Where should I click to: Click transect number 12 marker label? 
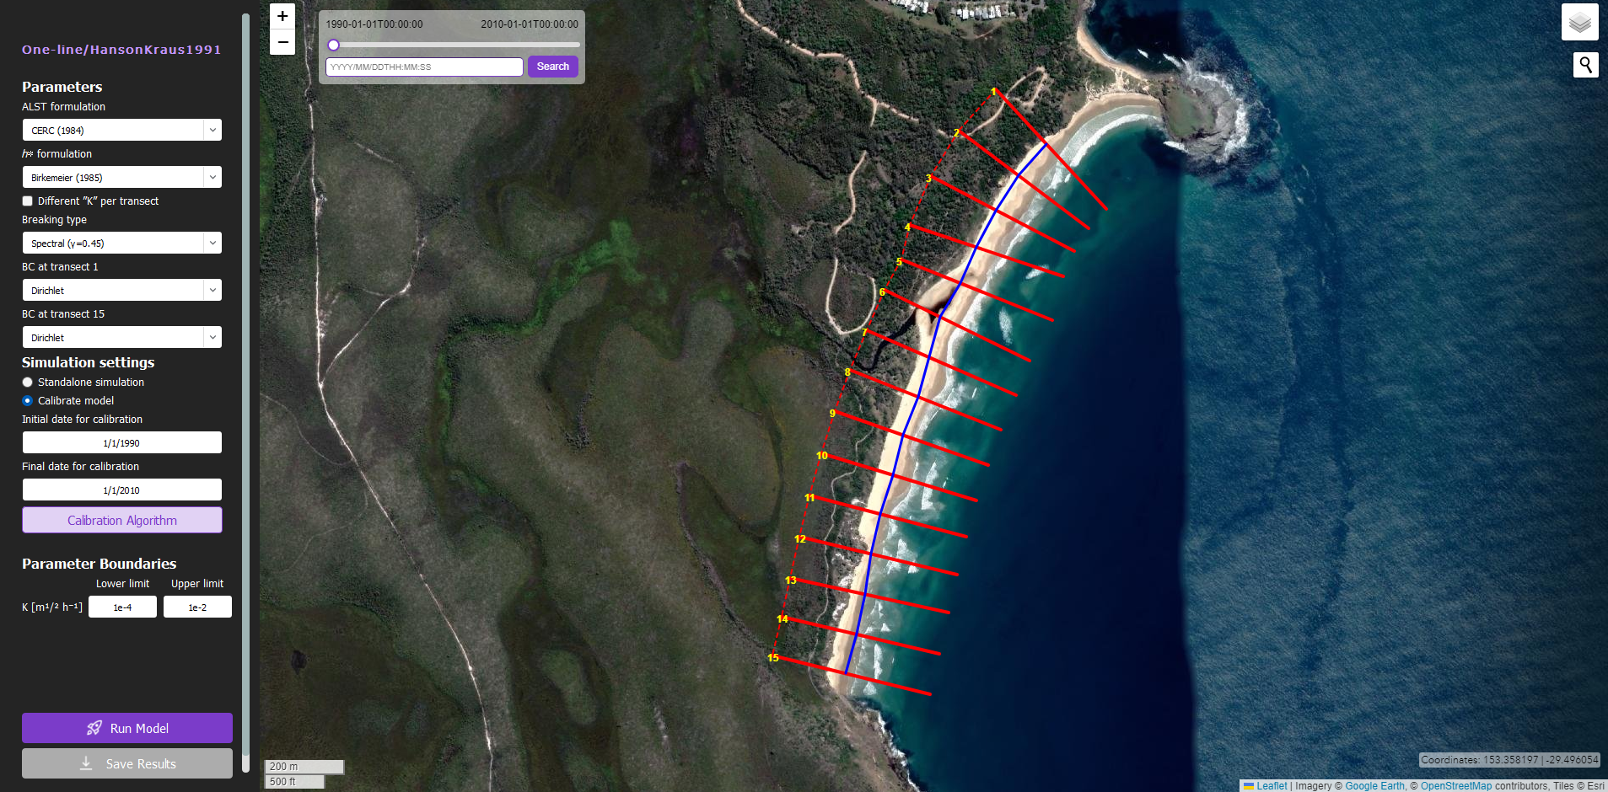click(800, 539)
